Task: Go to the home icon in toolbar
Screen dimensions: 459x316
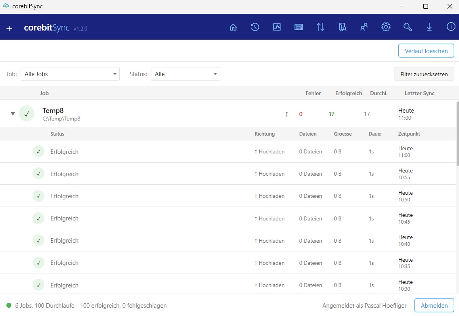Action: coord(233,27)
